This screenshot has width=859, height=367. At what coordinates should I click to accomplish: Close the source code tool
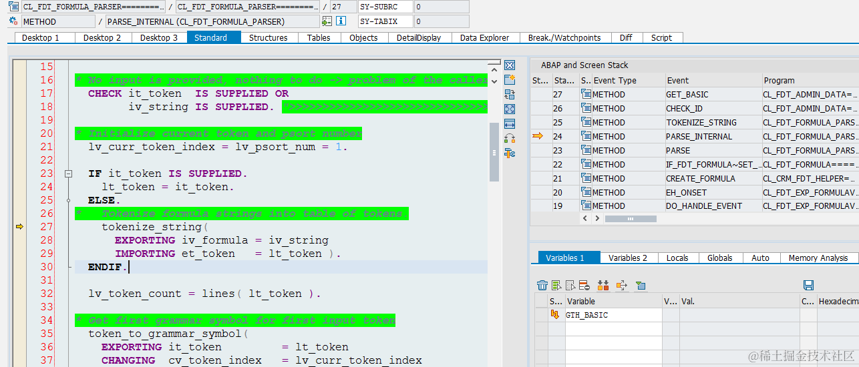(510, 65)
